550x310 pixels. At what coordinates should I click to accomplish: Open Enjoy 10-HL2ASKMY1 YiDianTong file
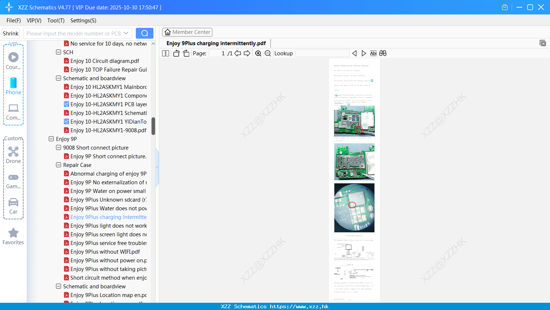(x=105, y=121)
